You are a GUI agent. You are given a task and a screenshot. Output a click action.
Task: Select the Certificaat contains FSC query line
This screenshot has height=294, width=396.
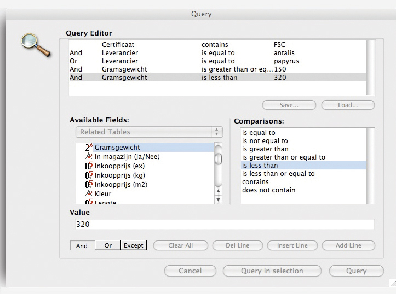217,45
